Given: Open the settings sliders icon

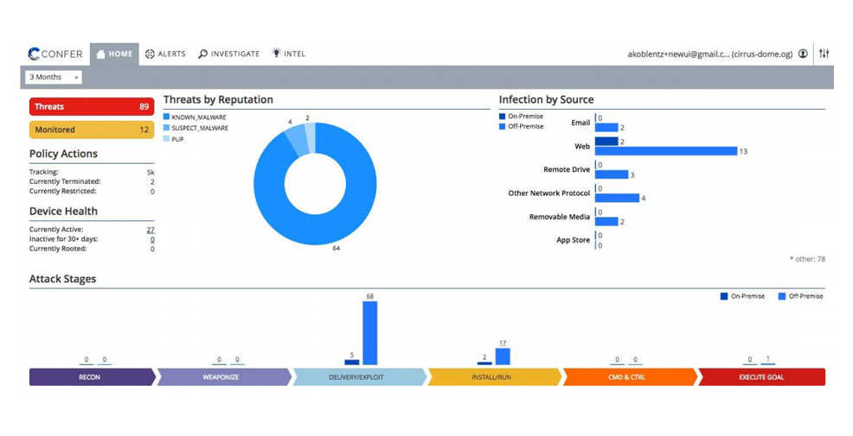Looking at the screenshot, I should coord(824,54).
